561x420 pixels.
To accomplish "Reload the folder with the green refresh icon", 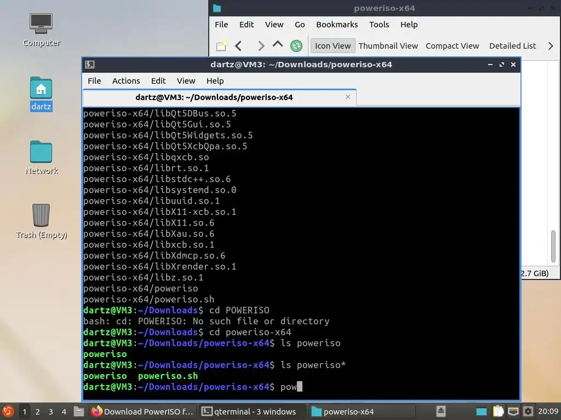I will (296, 46).
